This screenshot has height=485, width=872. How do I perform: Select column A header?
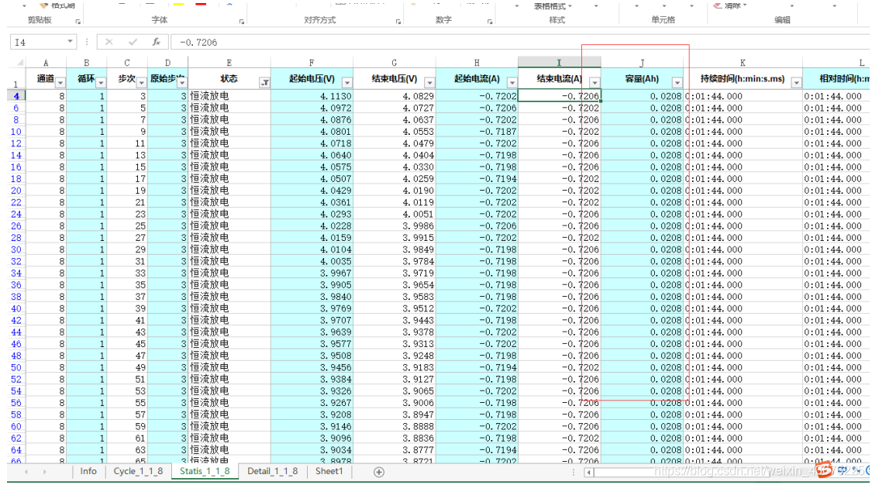coord(46,63)
